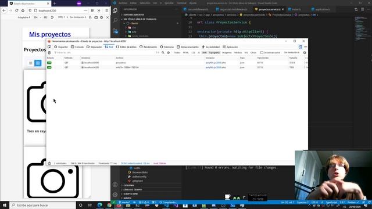Open the Editor de estilos tab
The height and width of the screenshot is (209, 372).
coord(126,47)
